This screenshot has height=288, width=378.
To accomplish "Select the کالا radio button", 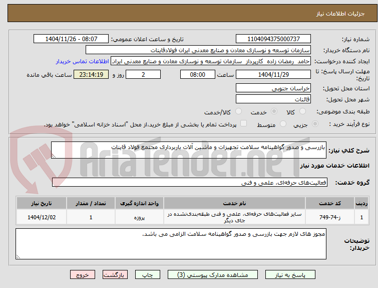I will pyautogui.click(x=302, y=111).
